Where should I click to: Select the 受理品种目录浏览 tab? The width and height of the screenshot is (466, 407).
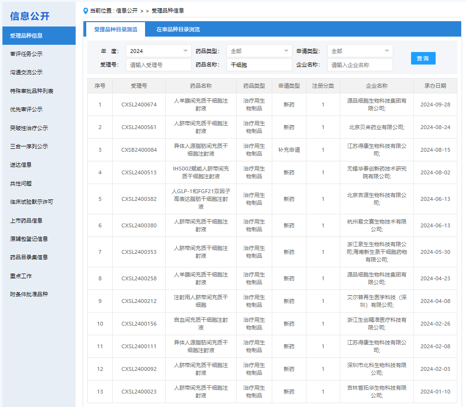[116, 29]
